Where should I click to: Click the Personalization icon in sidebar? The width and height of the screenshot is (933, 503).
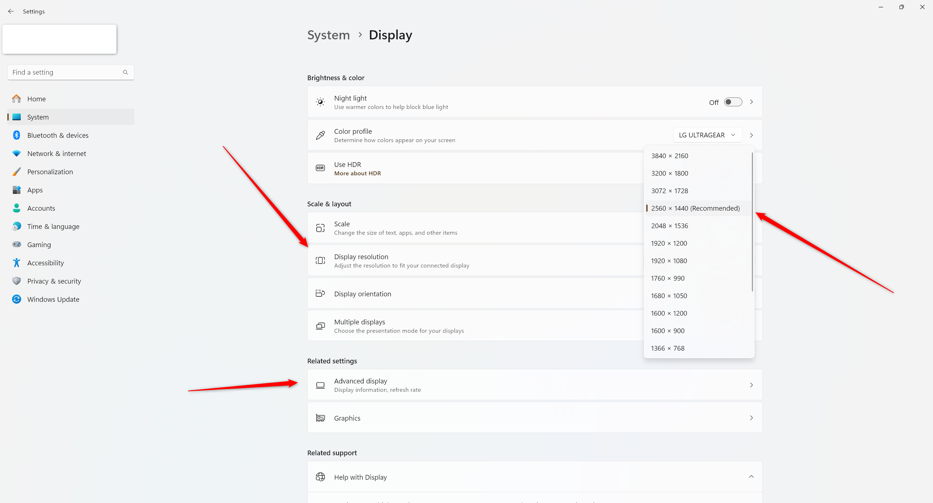point(17,171)
